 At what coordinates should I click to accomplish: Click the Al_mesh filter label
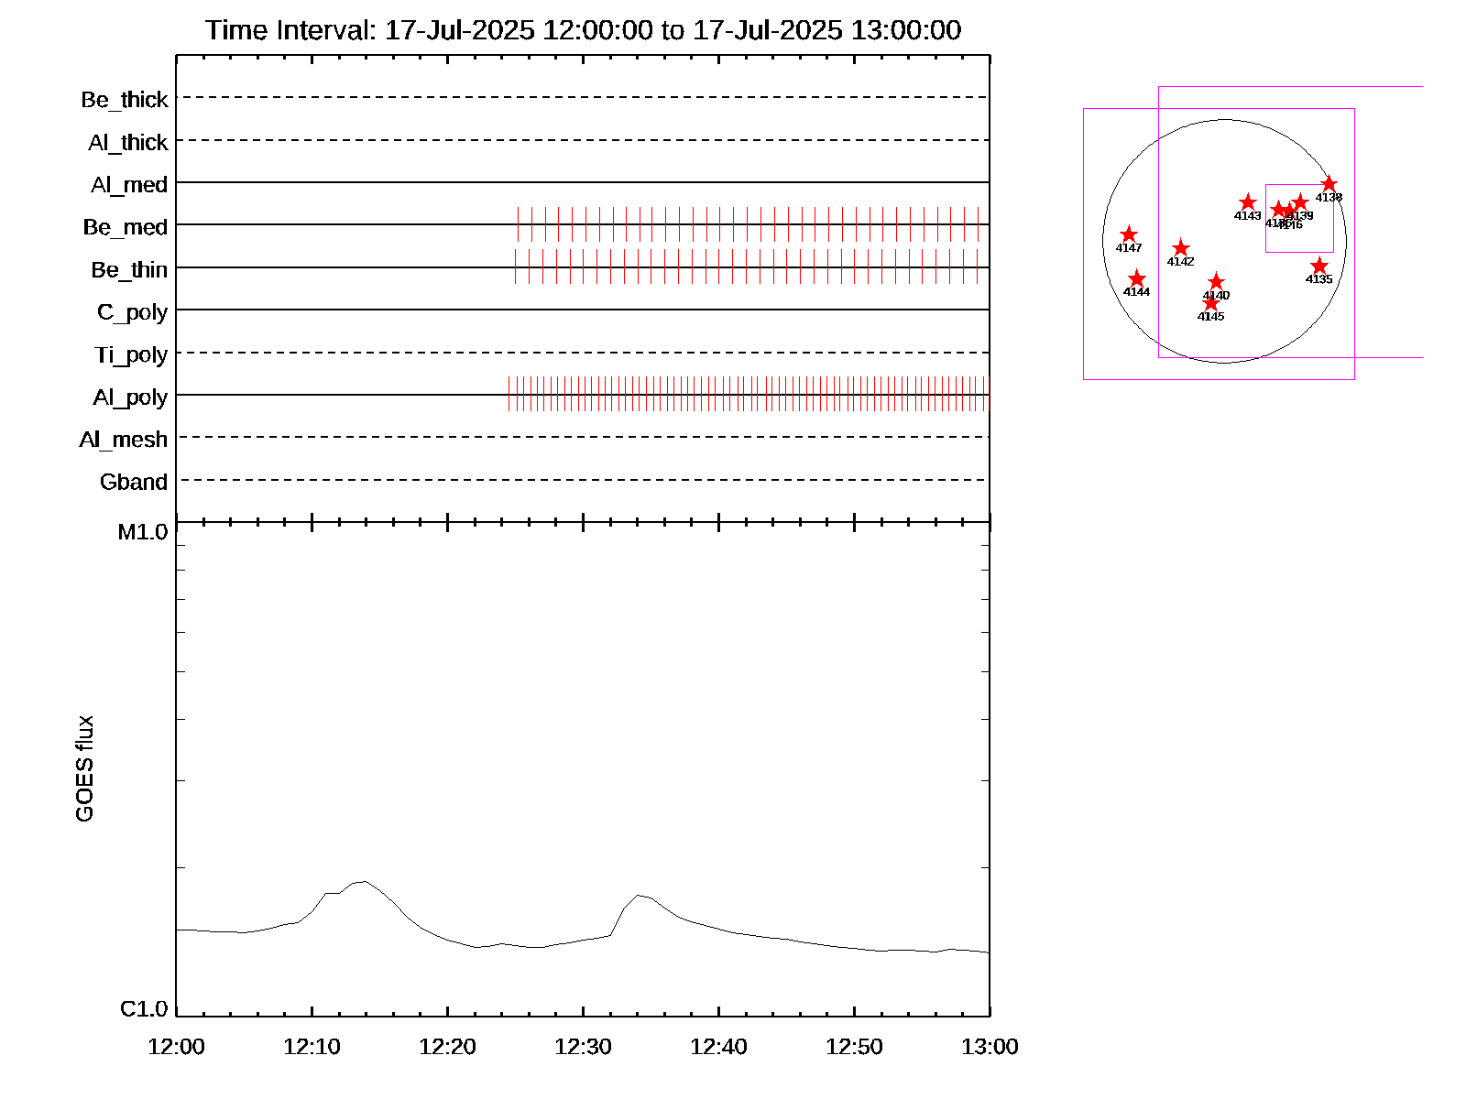(x=124, y=441)
